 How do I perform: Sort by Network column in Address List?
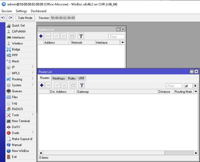[83, 43]
